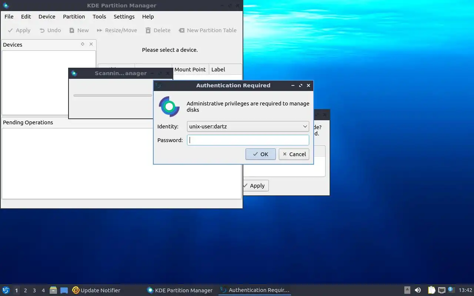Viewport: 474px width, 296px height.
Task: Close the Devices panel
Action: 91,44
